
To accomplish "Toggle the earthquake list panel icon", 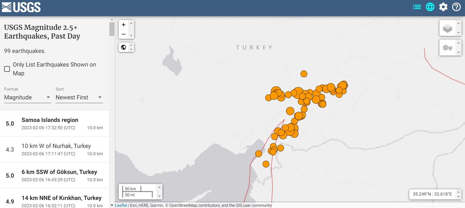I will (417, 7).
